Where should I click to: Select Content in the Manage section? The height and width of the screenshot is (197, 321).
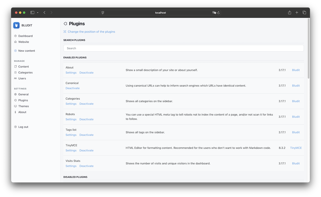23,66
